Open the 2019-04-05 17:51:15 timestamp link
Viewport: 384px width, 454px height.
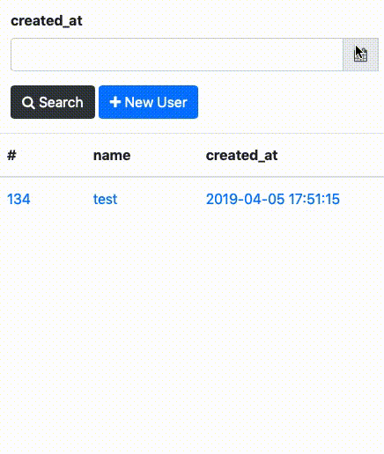pyautogui.click(x=273, y=199)
